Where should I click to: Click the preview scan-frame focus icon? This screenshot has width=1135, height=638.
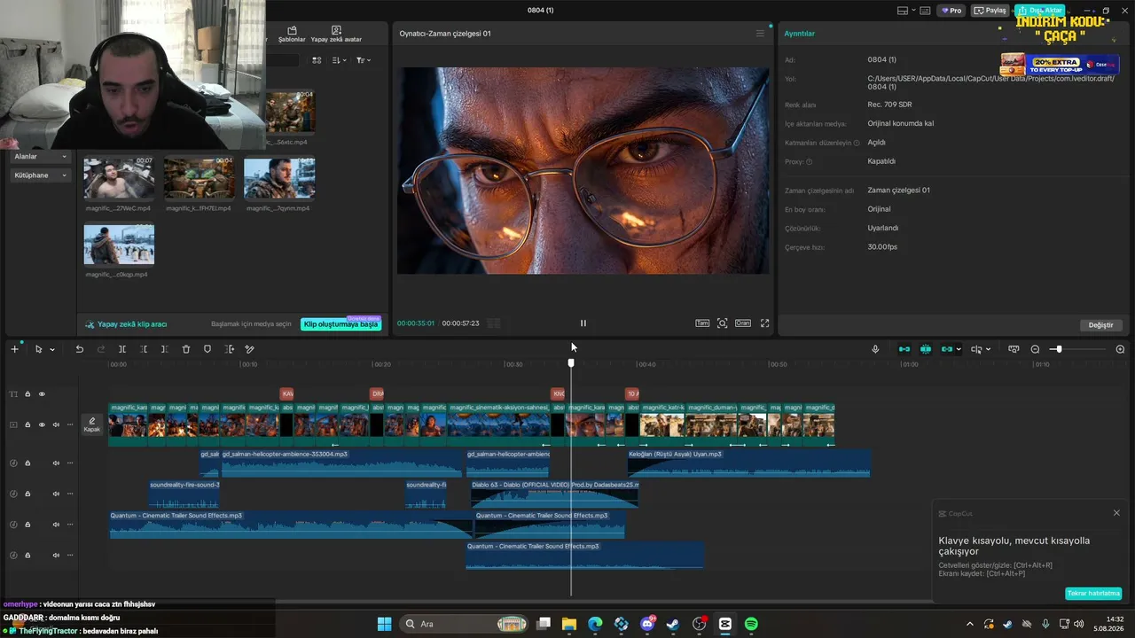(723, 323)
